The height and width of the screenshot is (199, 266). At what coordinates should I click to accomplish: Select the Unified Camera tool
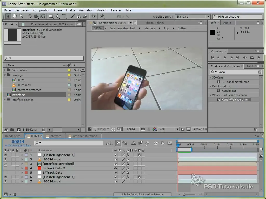point(36,16)
